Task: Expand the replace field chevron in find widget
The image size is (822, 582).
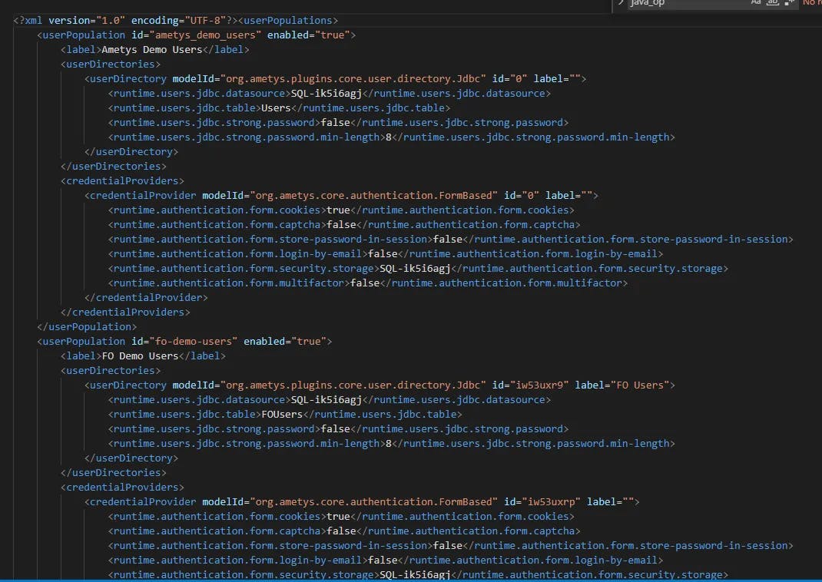Action: [621, 3]
